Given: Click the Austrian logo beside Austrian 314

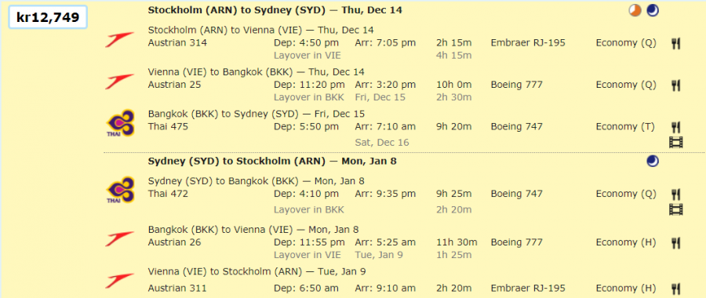Looking at the screenshot, I should pyautogui.click(x=120, y=39).
